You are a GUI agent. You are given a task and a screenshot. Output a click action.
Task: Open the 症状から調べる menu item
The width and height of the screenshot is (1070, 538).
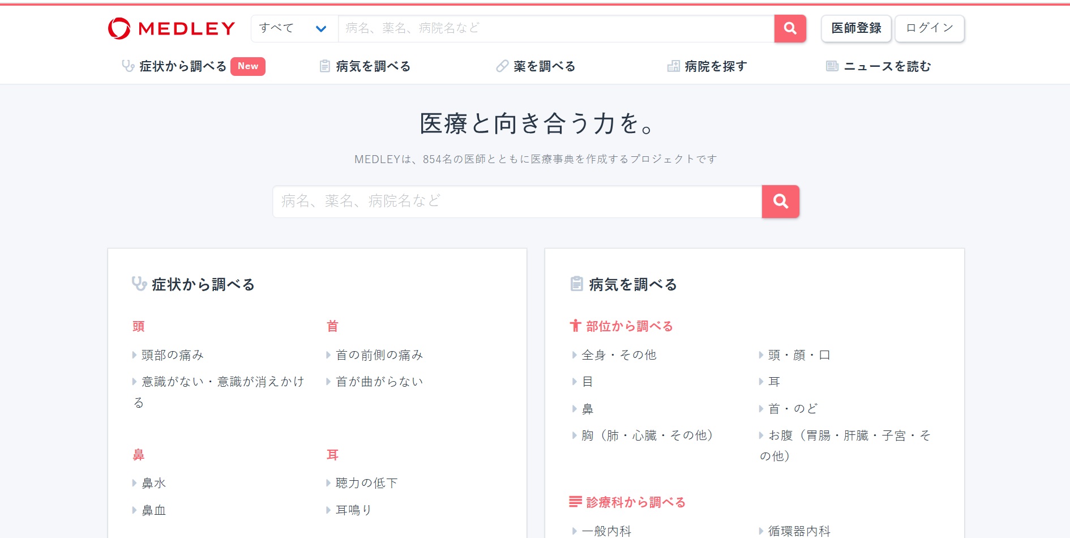(182, 66)
